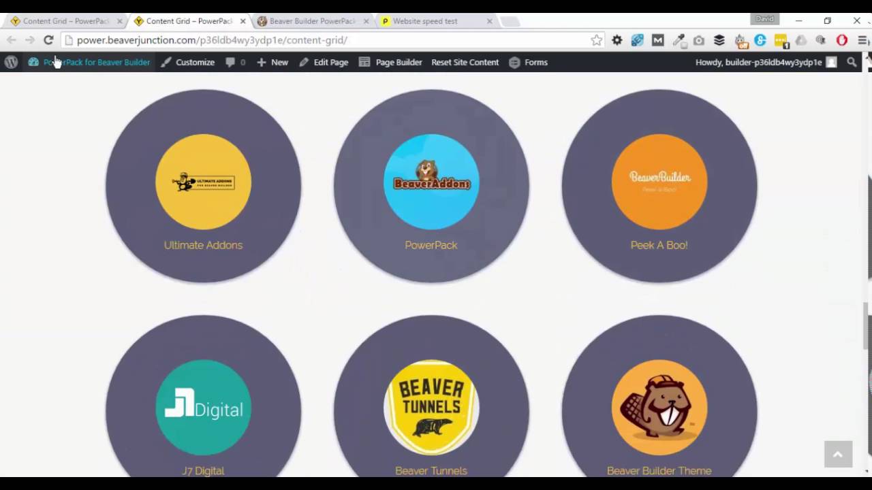Click the stacked layers Buffer extension icon
The width and height of the screenshot is (872, 490).
pos(719,40)
